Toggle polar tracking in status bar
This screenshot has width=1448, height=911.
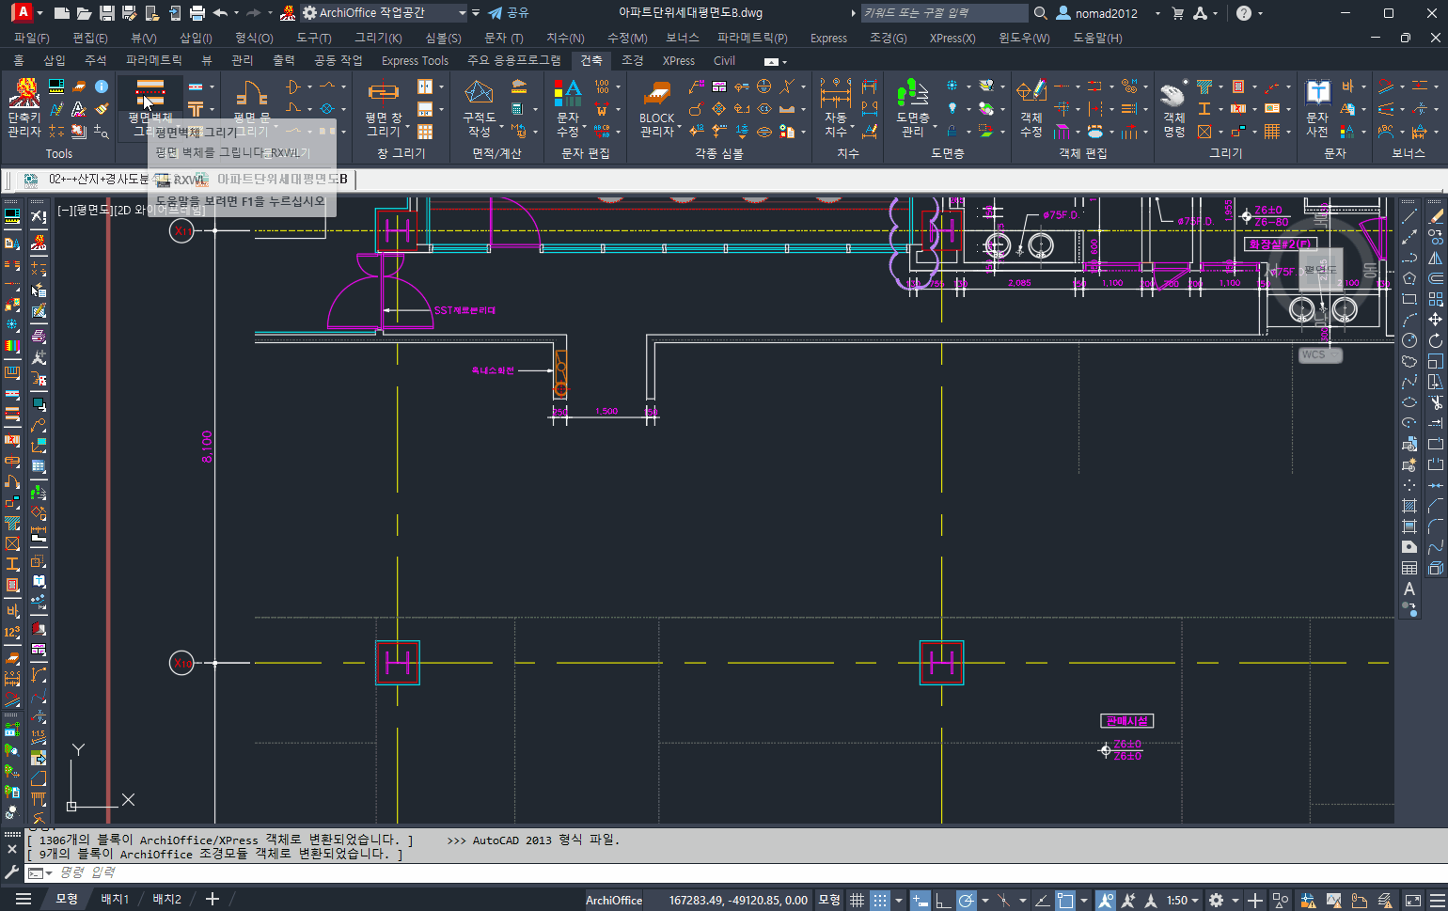coord(966,900)
